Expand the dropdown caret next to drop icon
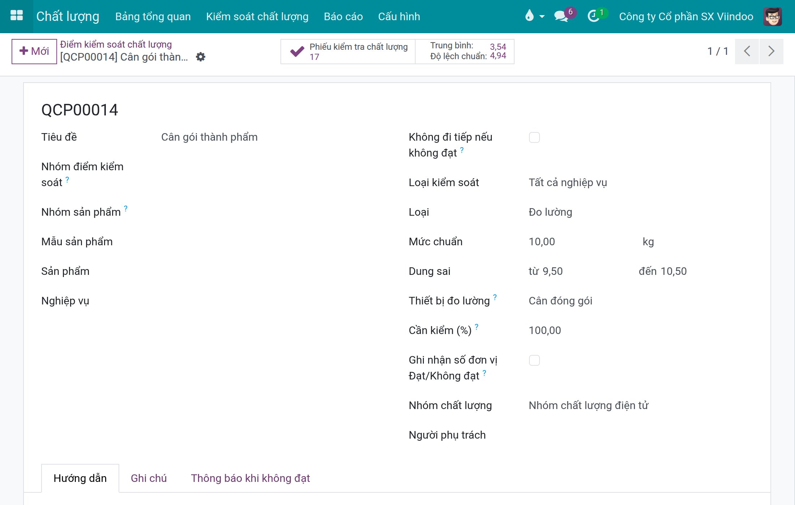 [542, 17]
